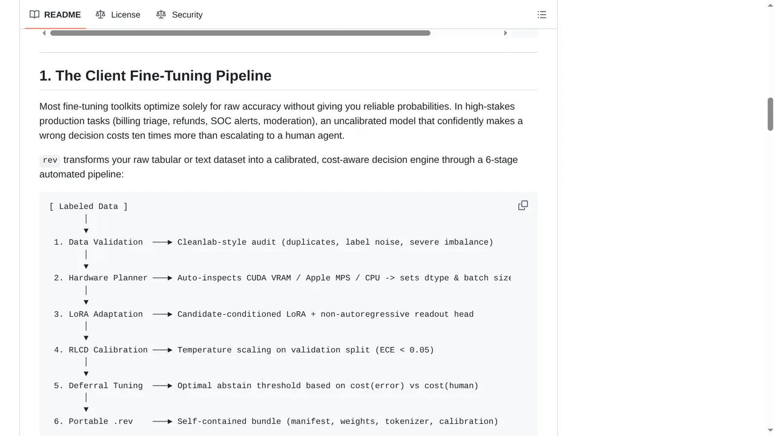This screenshot has width=775, height=436.
Task: Click the "4. RLCD Calibration" step label
Action: click(101, 350)
